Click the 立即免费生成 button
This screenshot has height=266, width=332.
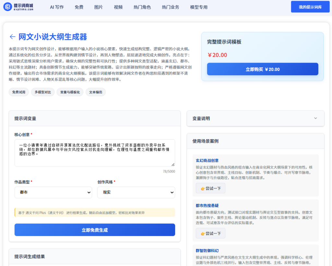(95, 230)
